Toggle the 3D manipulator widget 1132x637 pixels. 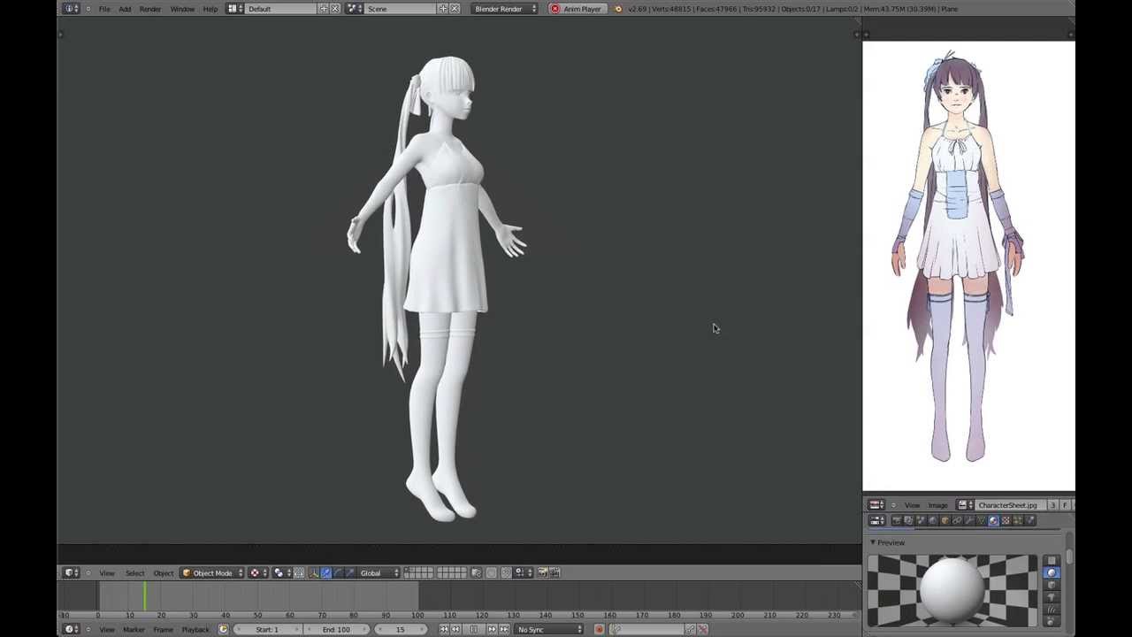[x=313, y=572]
